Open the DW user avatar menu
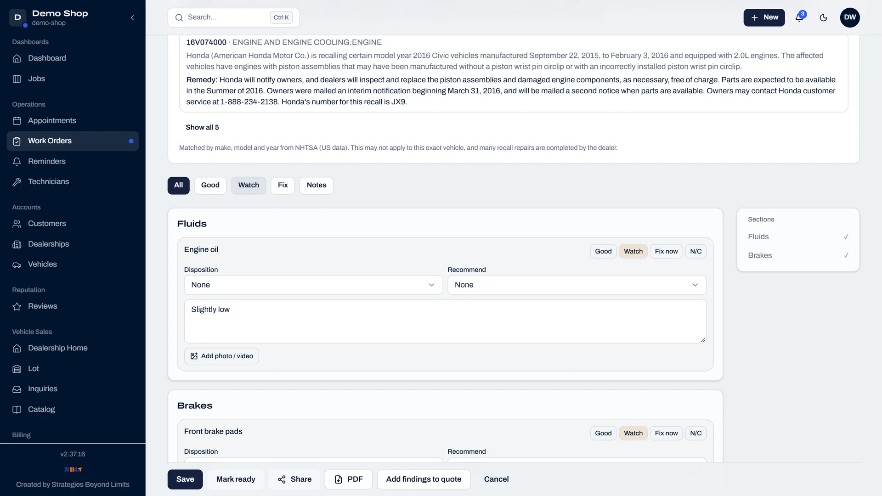882x496 pixels. [850, 17]
